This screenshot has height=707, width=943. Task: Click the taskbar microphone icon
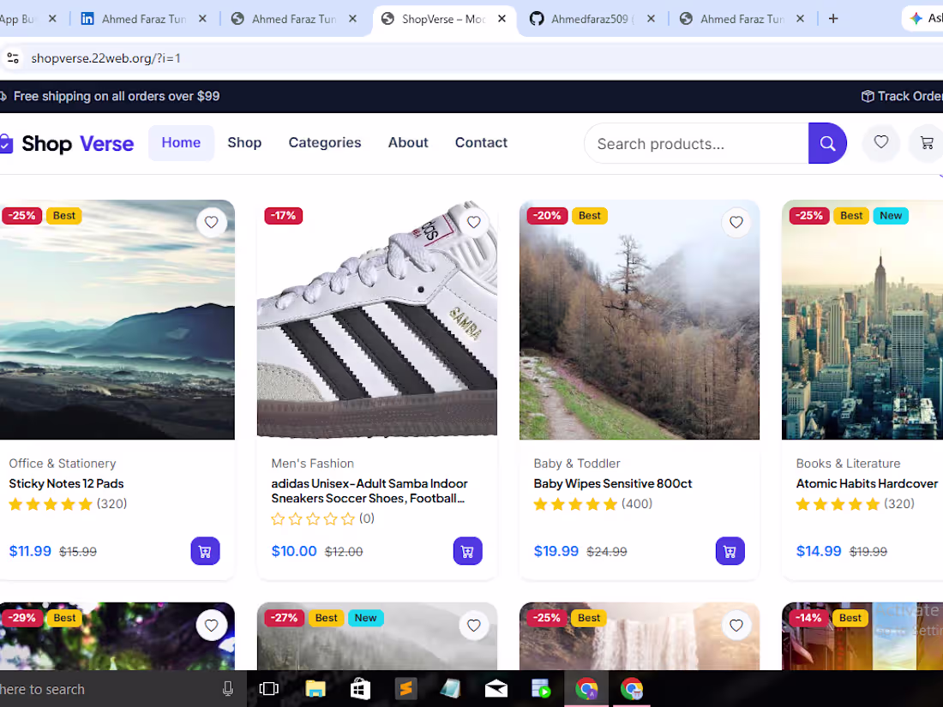[228, 689]
